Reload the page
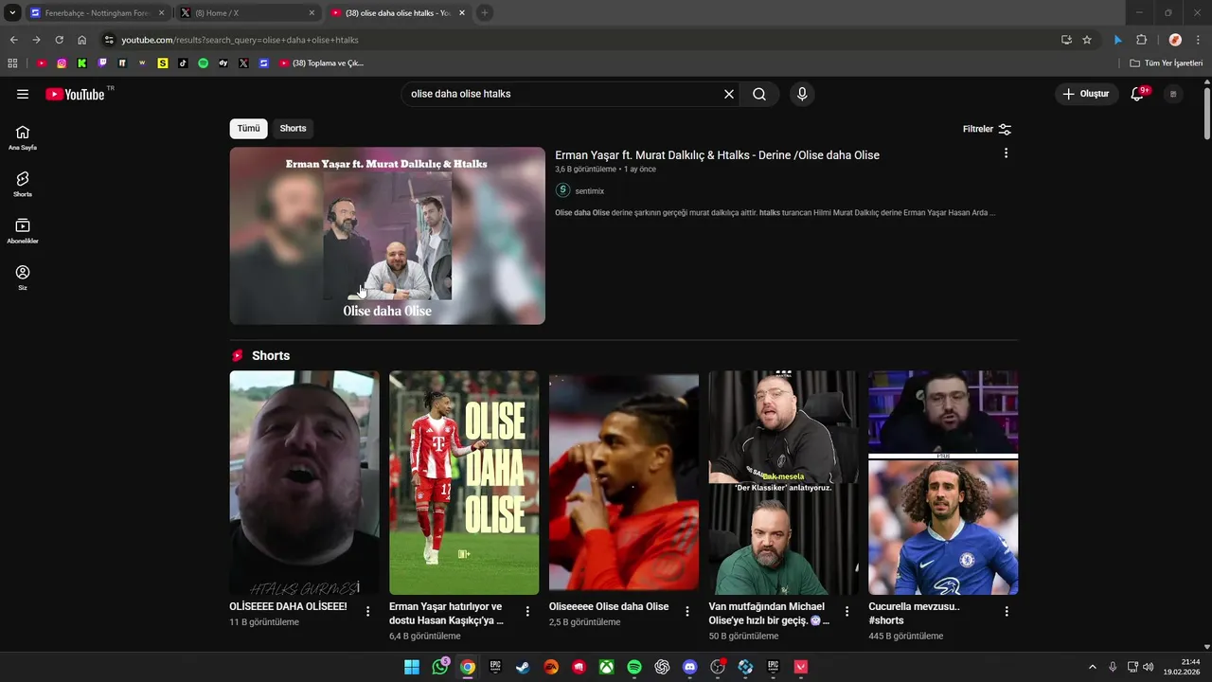This screenshot has width=1212, height=682. point(59,40)
